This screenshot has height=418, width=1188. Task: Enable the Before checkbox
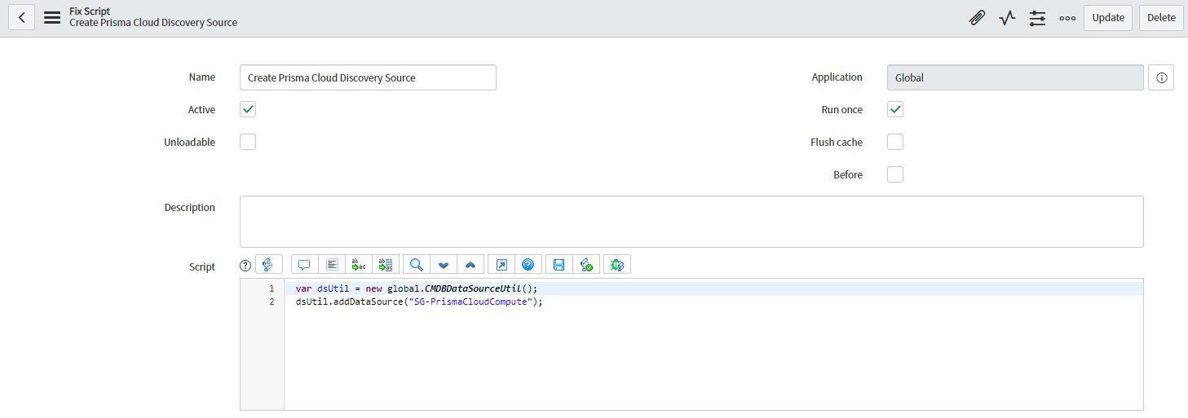point(895,174)
